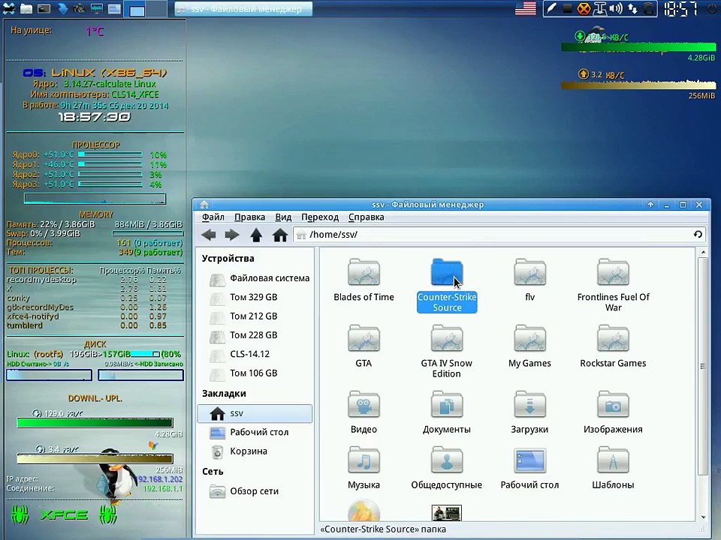This screenshot has height=540, width=721.
Task: Select the flv folder
Action: pyautogui.click(x=529, y=280)
